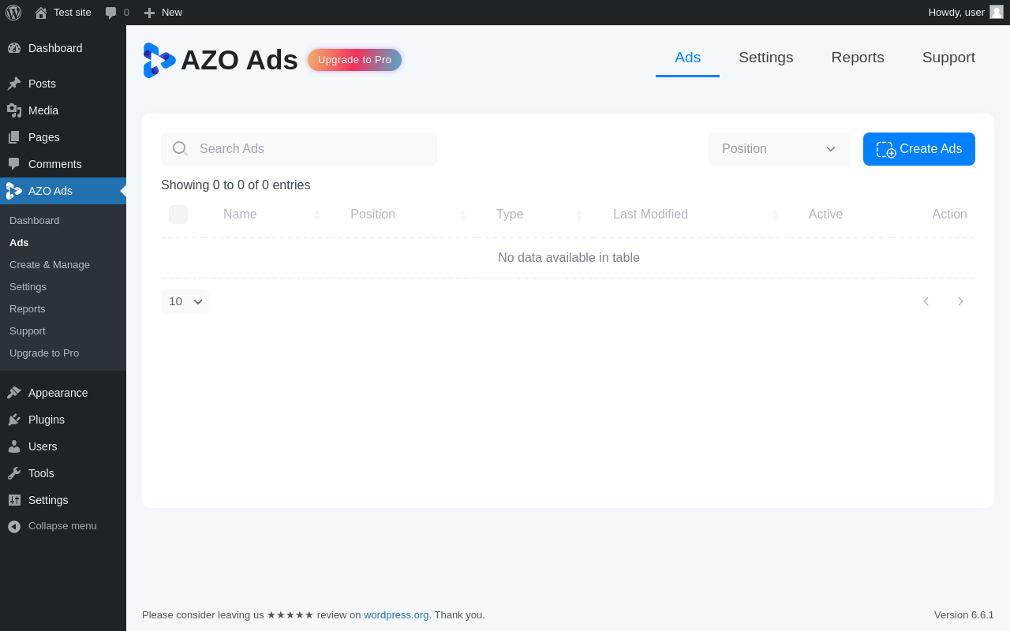Open Create & Manage submenu item
The height and width of the screenshot is (631, 1010).
click(x=50, y=264)
